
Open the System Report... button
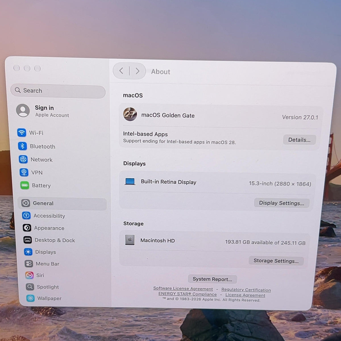pos(212,279)
